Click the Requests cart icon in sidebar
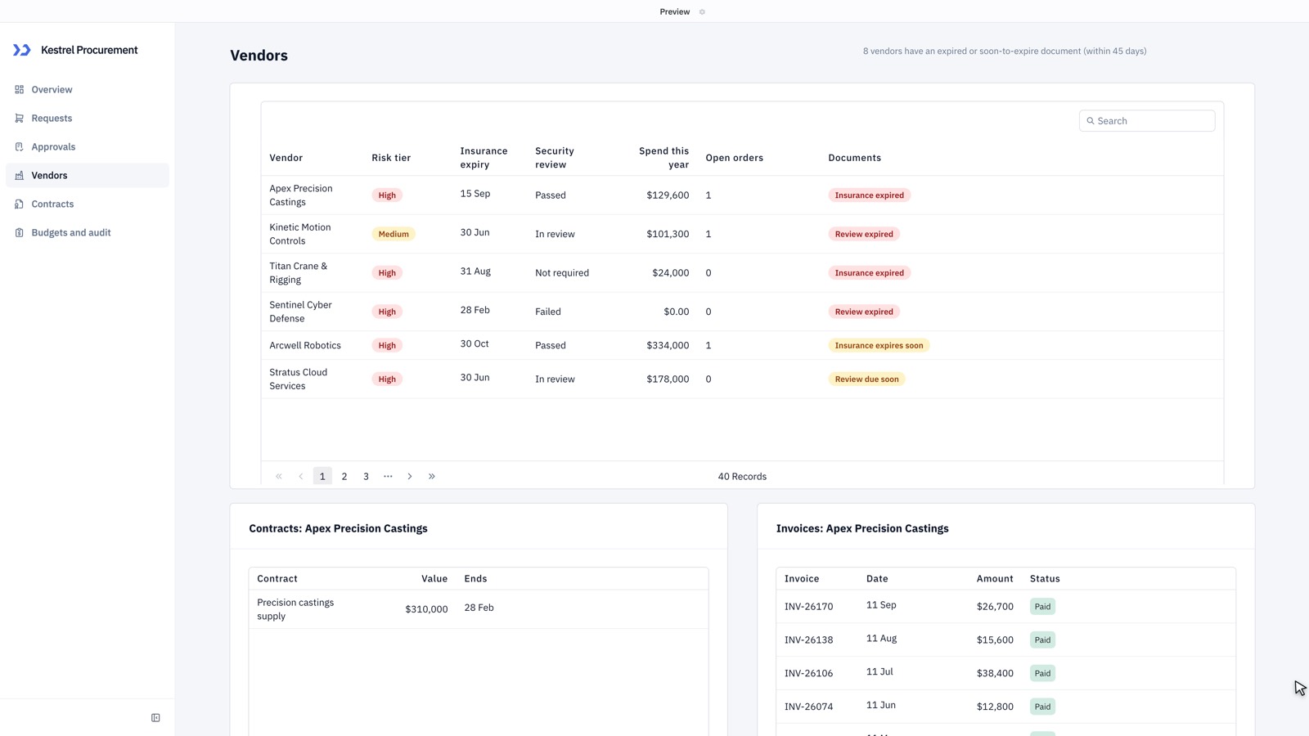The width and height of the screenshot is (1309, 736). coord(19,119)
